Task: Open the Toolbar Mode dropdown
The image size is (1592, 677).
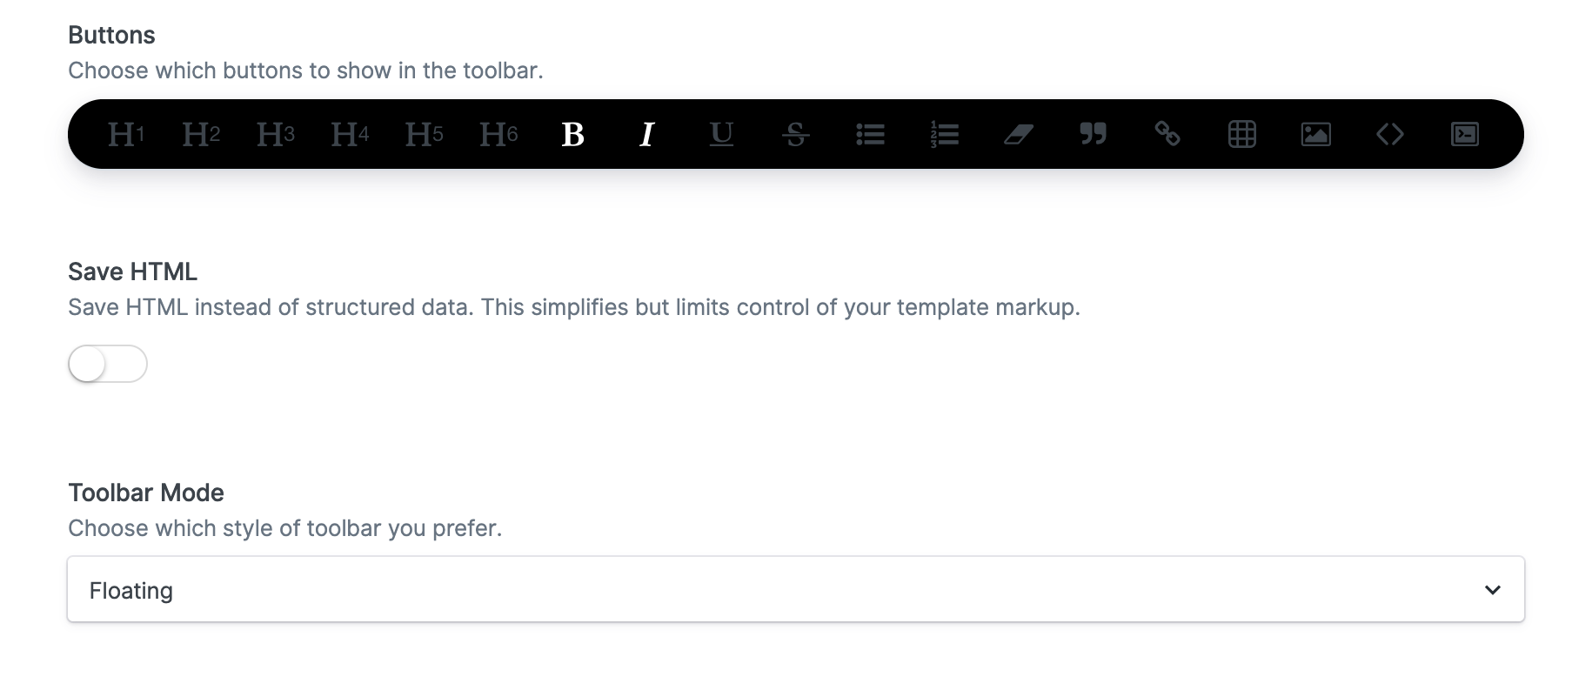Action: click(x=795, y=589)
